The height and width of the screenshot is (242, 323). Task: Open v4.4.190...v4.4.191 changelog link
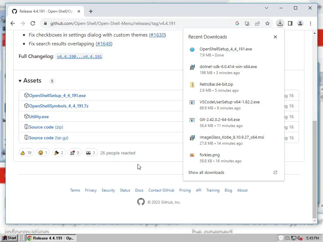(x=79, y=57)
